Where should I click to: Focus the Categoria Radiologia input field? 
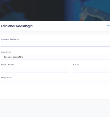tap(56, 44)
